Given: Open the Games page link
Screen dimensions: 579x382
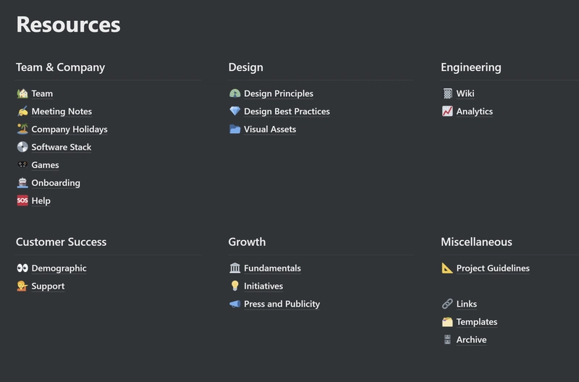Looking at the screenshot, I should pos(45,165).
